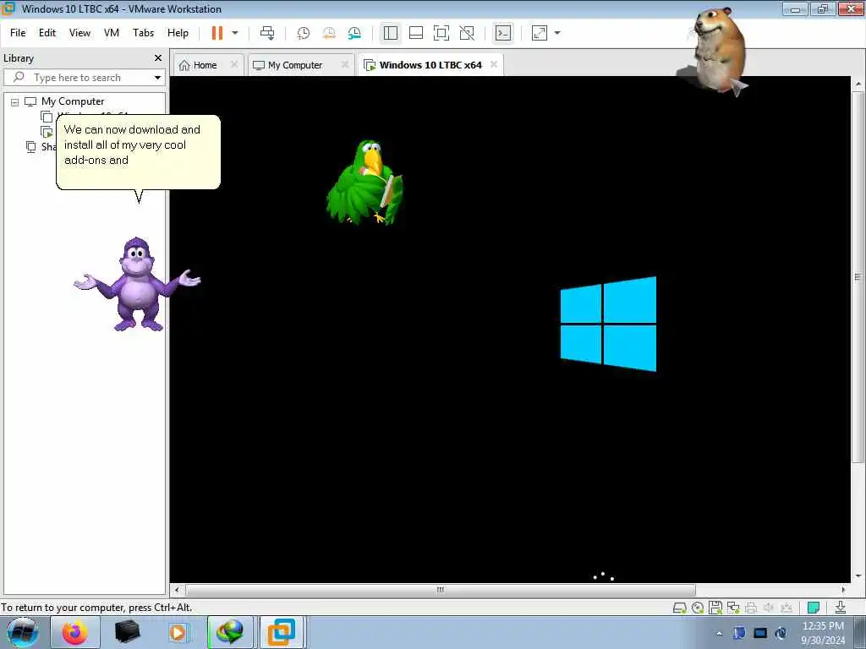
Task: Click the green parrot assistant character
Action: pyautogui.click(x=365, y=183)
